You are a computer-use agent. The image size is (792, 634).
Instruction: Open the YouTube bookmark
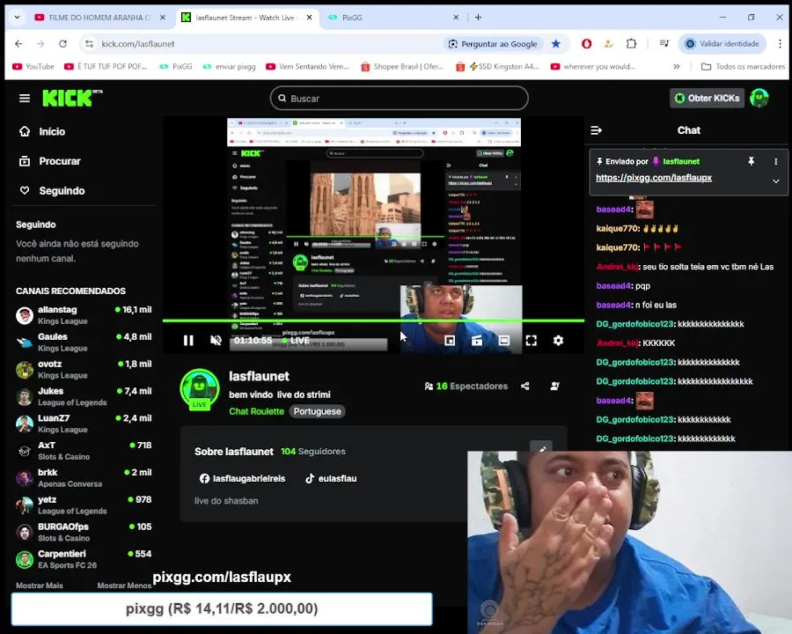(33, 66)
